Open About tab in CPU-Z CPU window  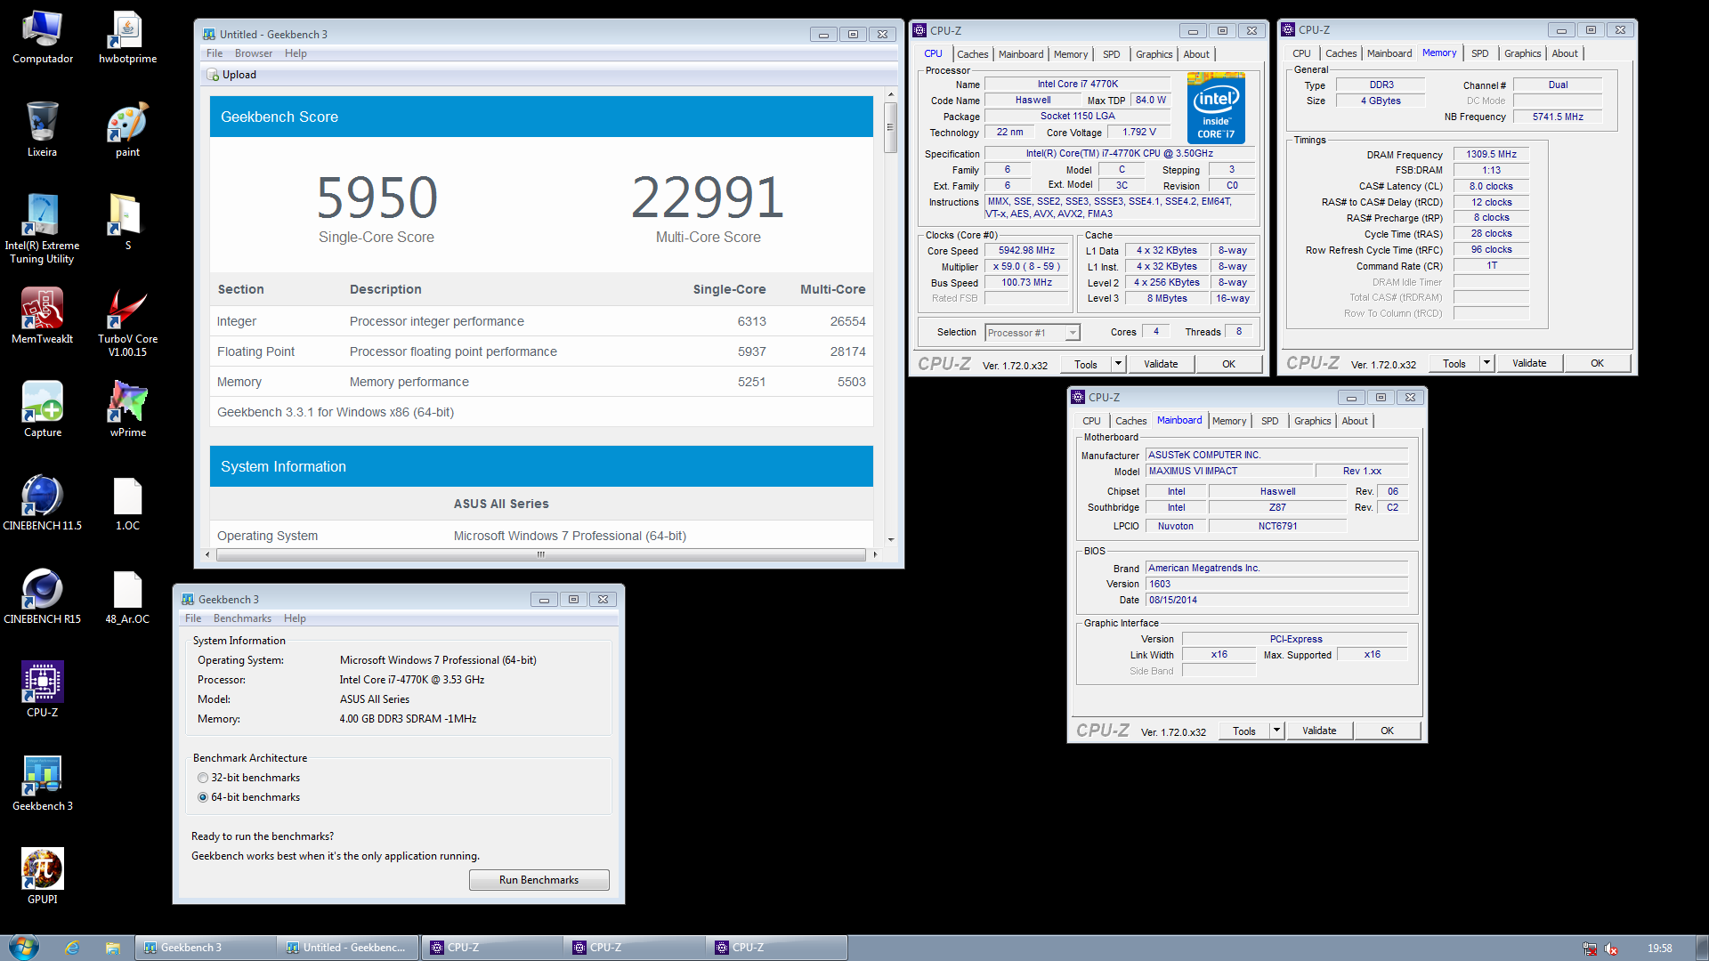[1196, 54]
